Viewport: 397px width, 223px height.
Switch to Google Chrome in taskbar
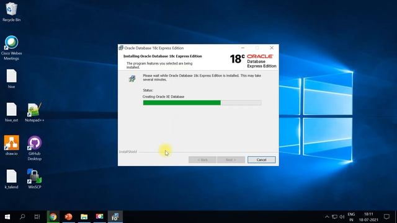tap(53, 217)
